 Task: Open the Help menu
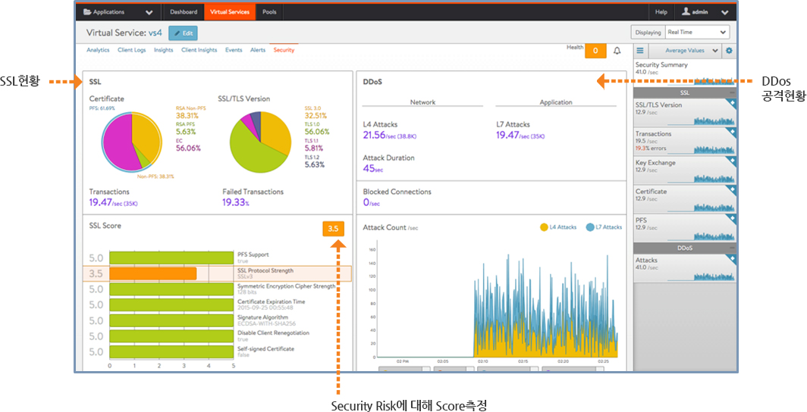point(661,12)
